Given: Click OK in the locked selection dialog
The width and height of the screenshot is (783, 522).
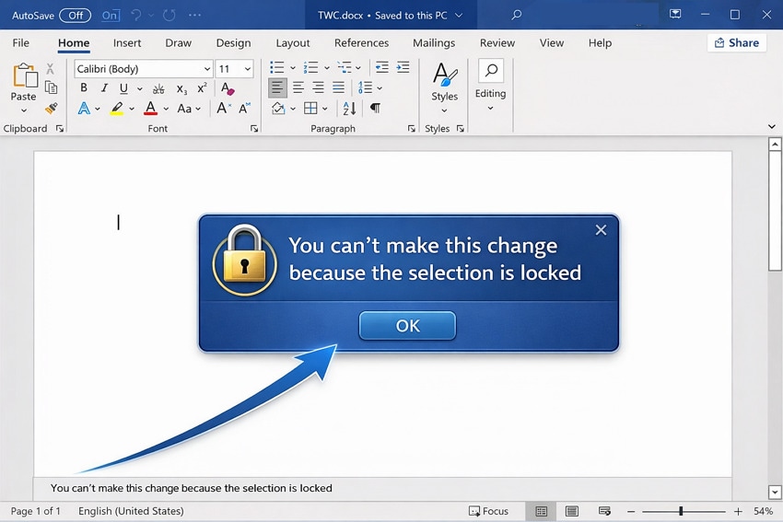Looking at the screenshot, I should pos(407,326).
